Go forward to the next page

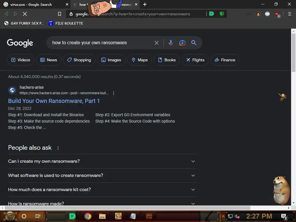pos(16,14)
